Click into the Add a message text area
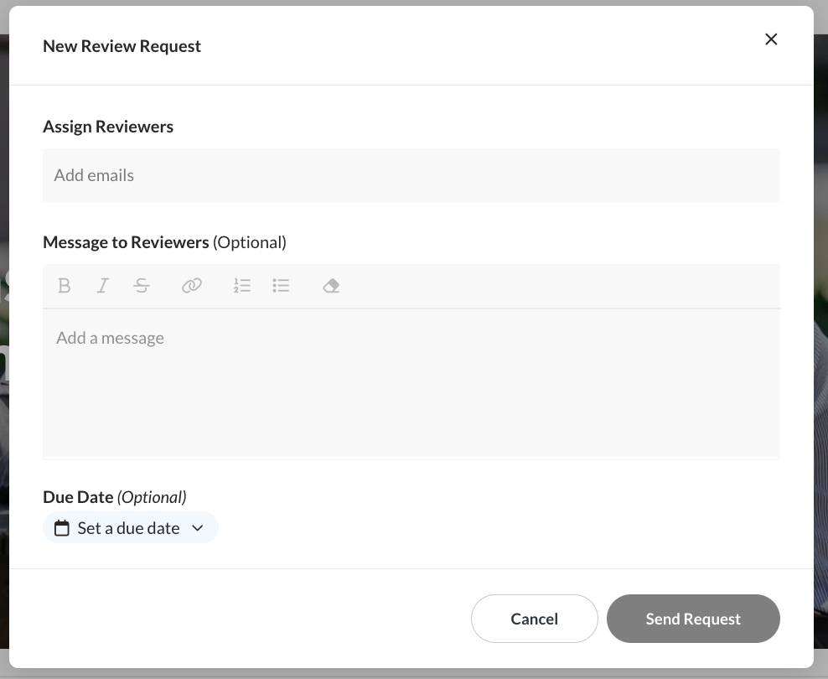 (x=411, y=383)
